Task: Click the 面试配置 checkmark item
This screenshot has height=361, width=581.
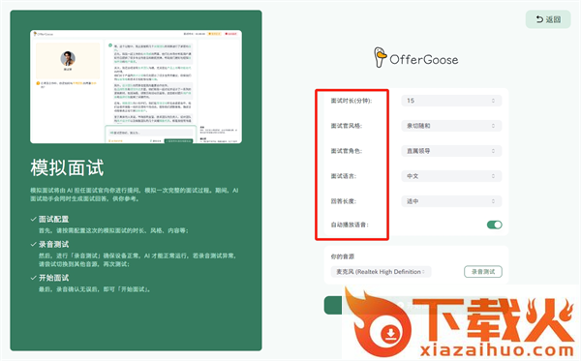Action: [x=49, y=219]
